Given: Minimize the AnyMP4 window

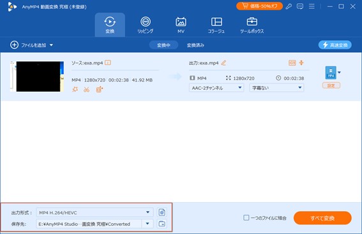Looking at the screenshot, I should (330, 6).
